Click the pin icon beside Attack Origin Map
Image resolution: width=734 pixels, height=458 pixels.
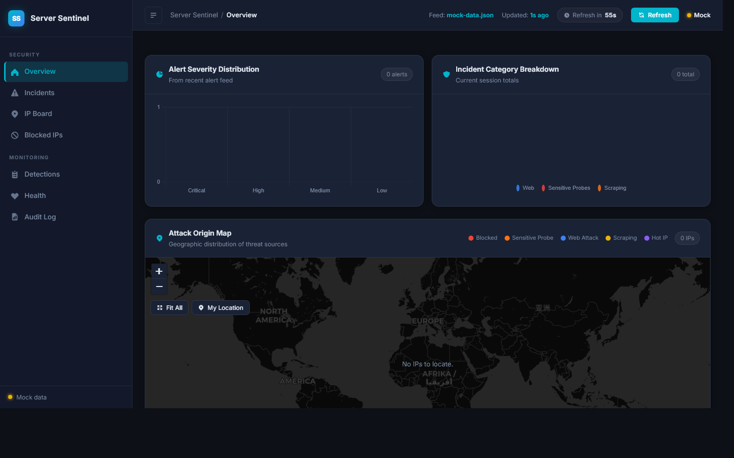(x=160, y=238)
